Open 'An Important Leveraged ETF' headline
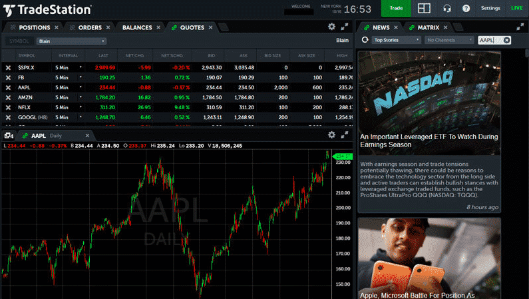Image resolution: width=529 pixels, height=299 pixels. pyautogui.click(x=429, y=141)
